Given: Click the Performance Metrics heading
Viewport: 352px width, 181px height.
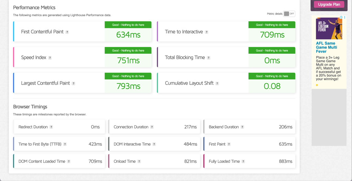Looking at the screenshot, I should pos(34,8).
